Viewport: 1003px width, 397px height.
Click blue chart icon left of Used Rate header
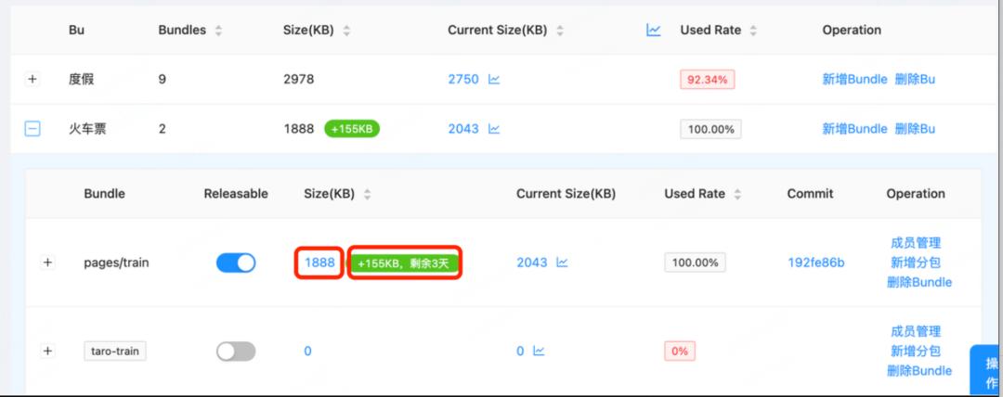pos(654,30)
